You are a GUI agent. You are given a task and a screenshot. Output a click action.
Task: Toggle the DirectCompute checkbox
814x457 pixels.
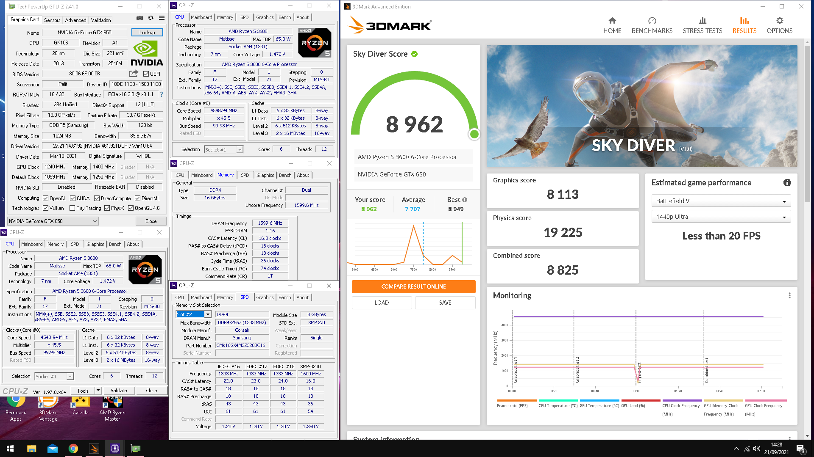(97, 198)
